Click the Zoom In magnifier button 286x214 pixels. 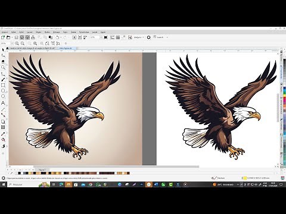(17, 43)
